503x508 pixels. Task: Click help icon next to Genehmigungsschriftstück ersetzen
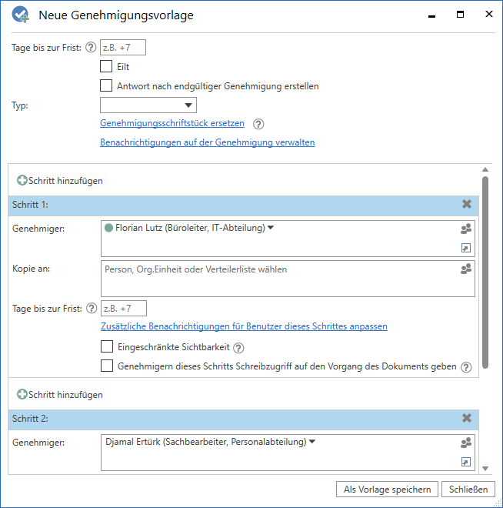(x=258, y=123)
